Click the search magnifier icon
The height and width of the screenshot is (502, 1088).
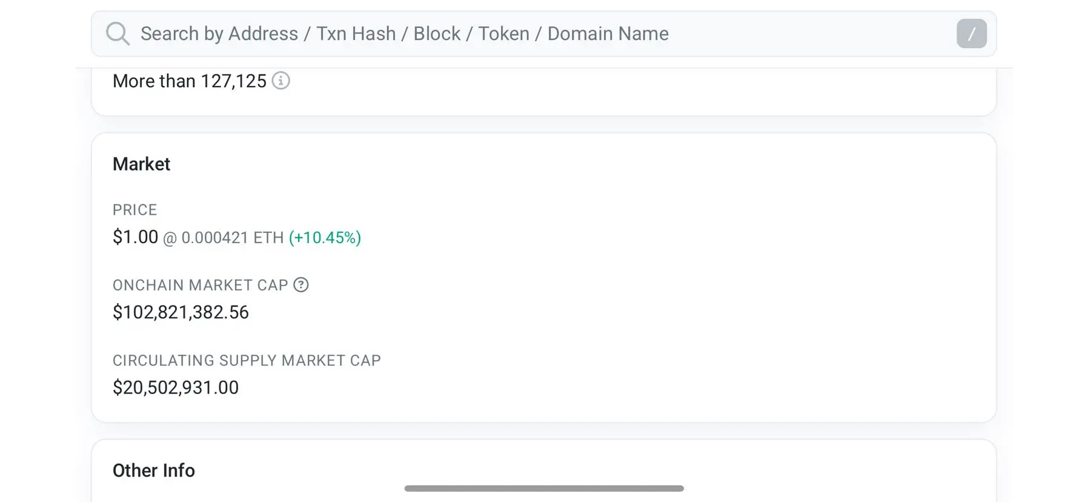pos(118,33)
